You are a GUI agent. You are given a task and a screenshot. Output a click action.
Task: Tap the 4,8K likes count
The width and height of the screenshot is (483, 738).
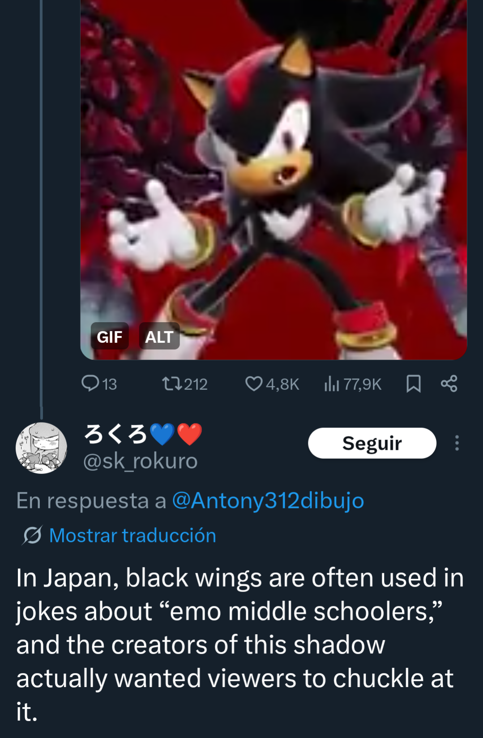(282, 384)
